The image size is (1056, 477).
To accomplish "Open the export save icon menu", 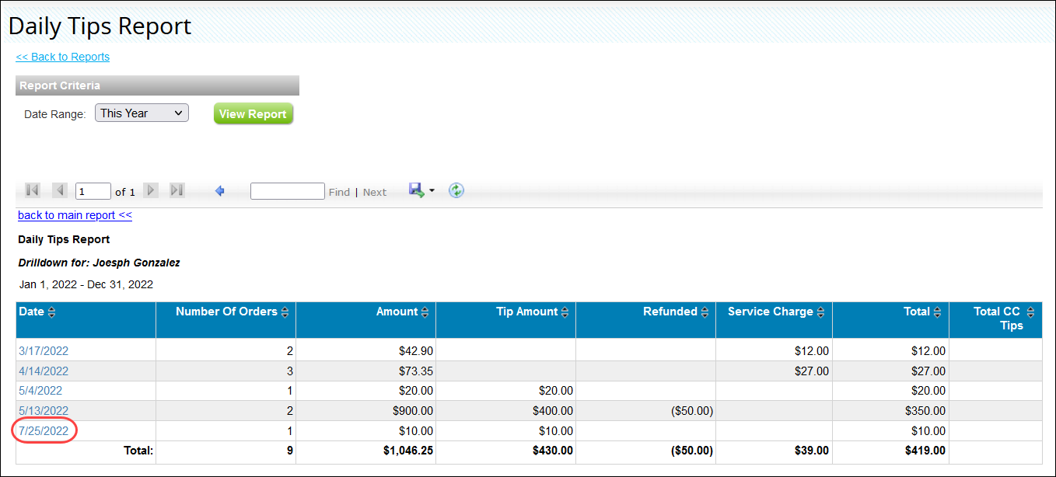I will coord(421,190).
